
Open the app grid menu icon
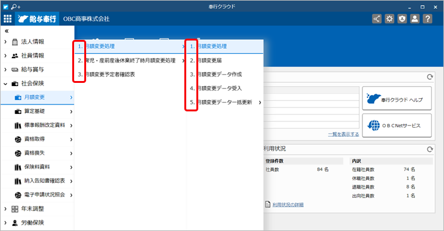pyautogui.click(x=8, y=19)
